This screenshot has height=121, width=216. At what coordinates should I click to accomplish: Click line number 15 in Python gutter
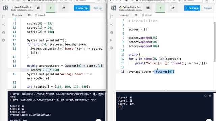tap(123, 72)
